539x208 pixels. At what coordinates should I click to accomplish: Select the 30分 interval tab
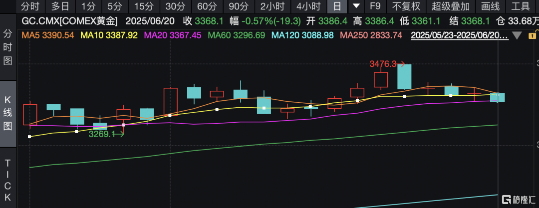(x=175, y=6)
